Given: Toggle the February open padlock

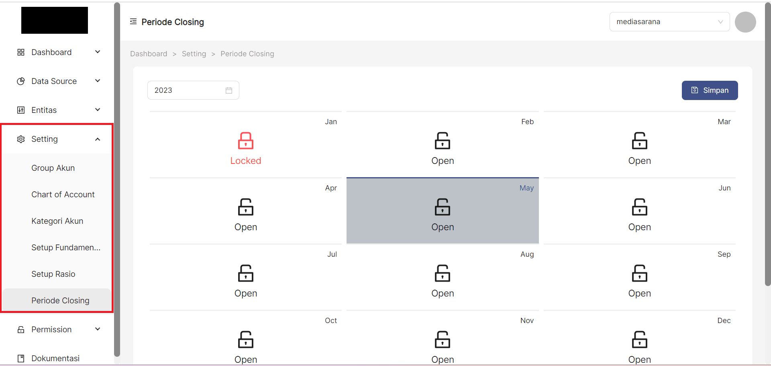Looking at the screenshot, I should 442,141.
